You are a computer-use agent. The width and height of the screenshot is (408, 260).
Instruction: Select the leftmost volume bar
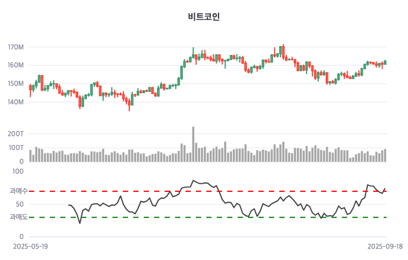point(30,155)
